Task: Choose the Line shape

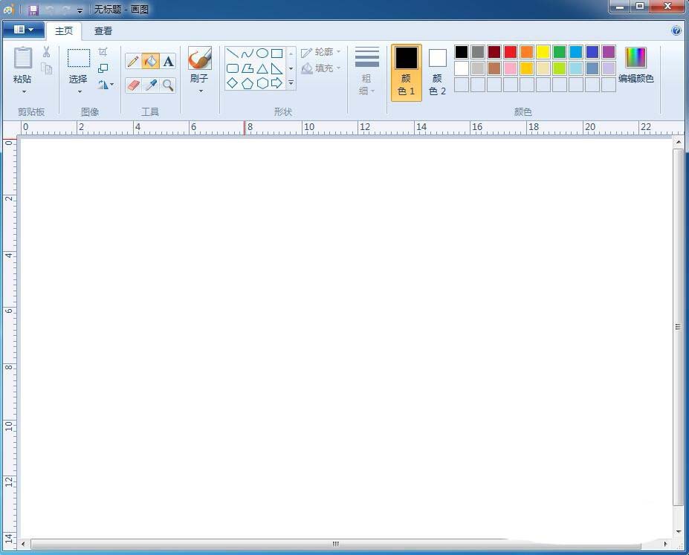Action: (233, 53)
